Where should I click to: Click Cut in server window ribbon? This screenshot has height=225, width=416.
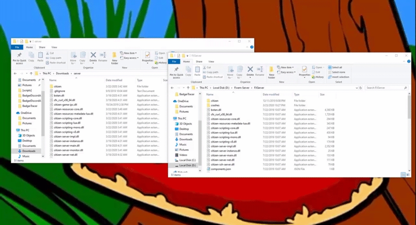click(52, 53)
